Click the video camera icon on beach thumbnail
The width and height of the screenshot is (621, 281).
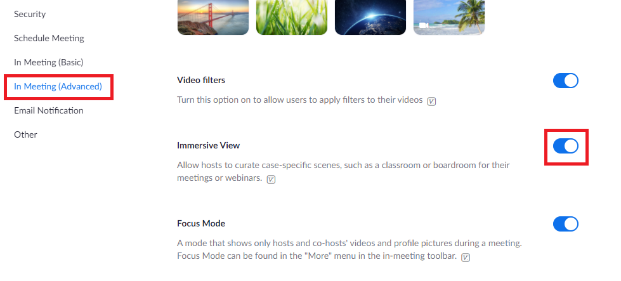click(x=423, y=25)
